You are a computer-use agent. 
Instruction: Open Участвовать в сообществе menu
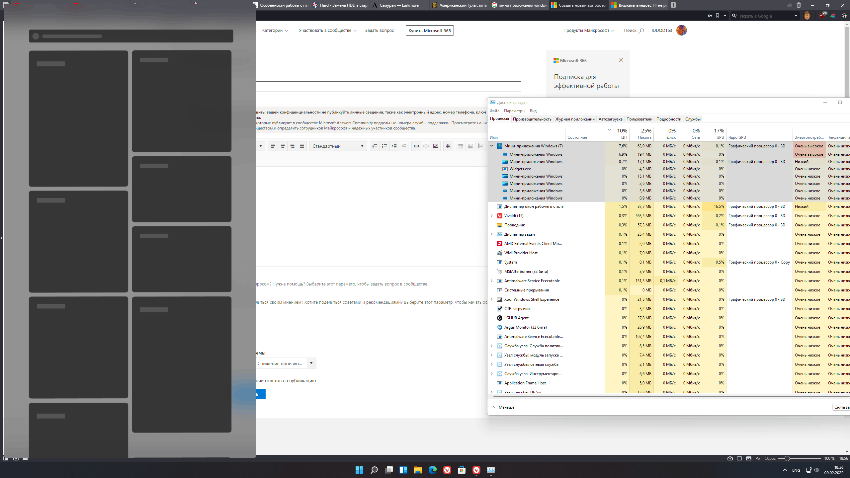328,31
